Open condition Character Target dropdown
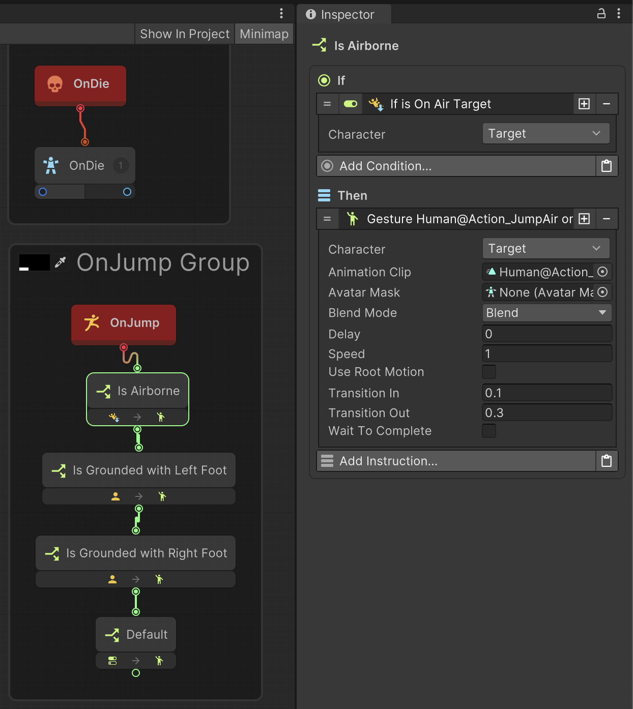This screenshot has width=633, height=709. click(545, 134)
